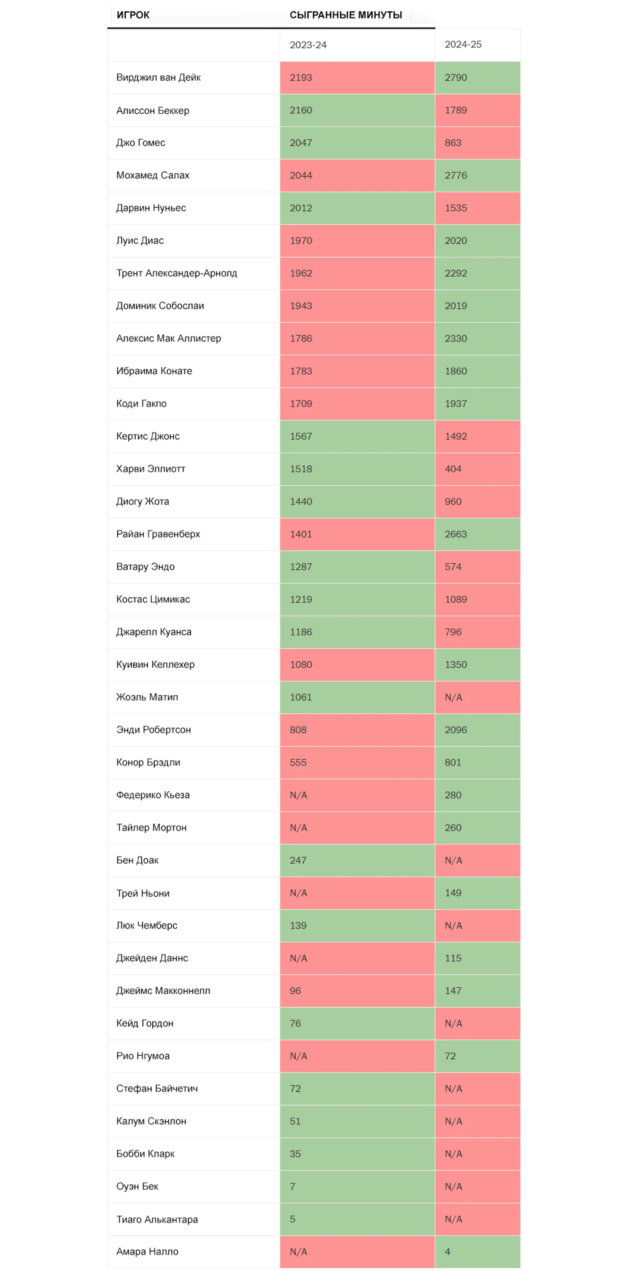629x1282 pixels.
Task: Click the red cell showing 2193 minutes
Action: [357, 78]
